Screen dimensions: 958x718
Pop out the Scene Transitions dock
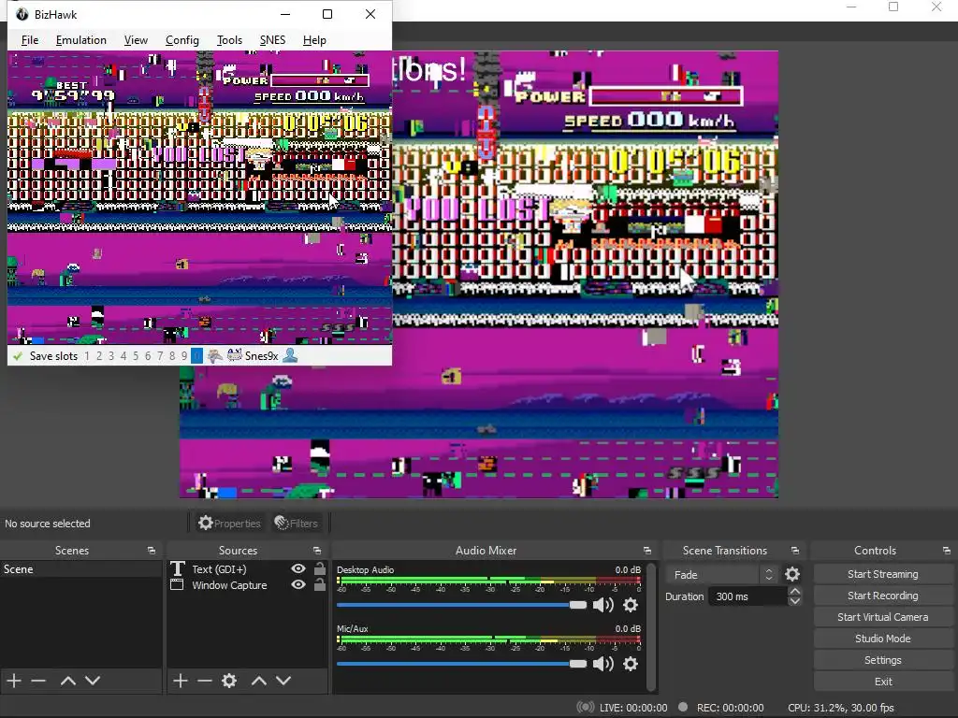point(795,551)
